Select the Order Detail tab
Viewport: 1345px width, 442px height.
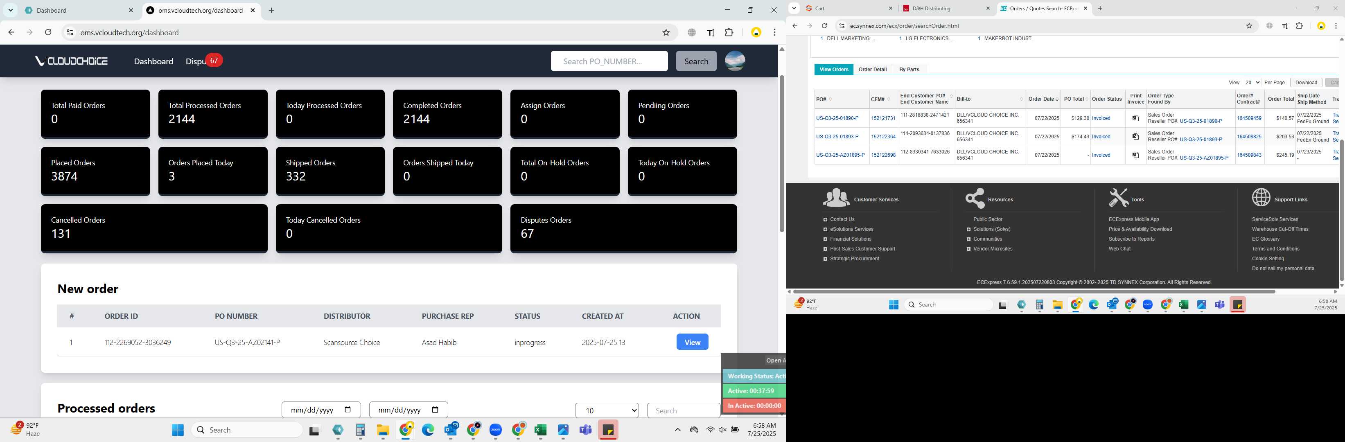873,70
